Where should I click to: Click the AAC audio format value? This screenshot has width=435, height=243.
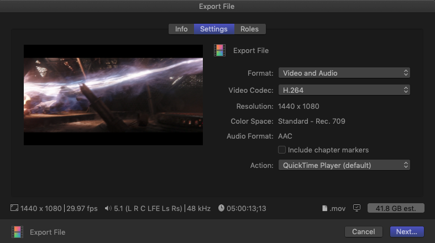click(285, 136)
